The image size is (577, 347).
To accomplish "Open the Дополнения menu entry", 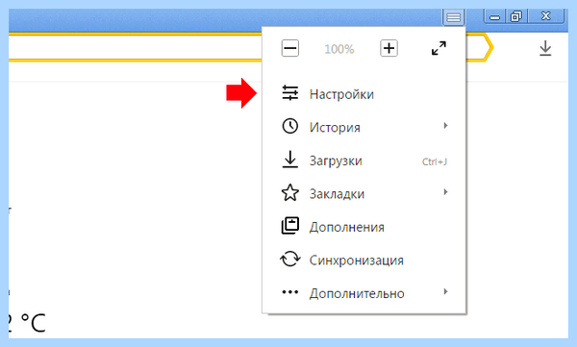I will coord(364,227).
